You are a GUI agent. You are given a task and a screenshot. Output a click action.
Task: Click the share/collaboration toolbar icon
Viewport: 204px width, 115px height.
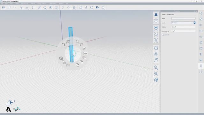click(x=91, y=7)
